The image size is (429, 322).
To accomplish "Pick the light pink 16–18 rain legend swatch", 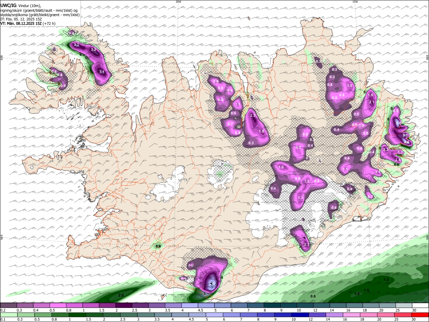I will click(352, 315).
